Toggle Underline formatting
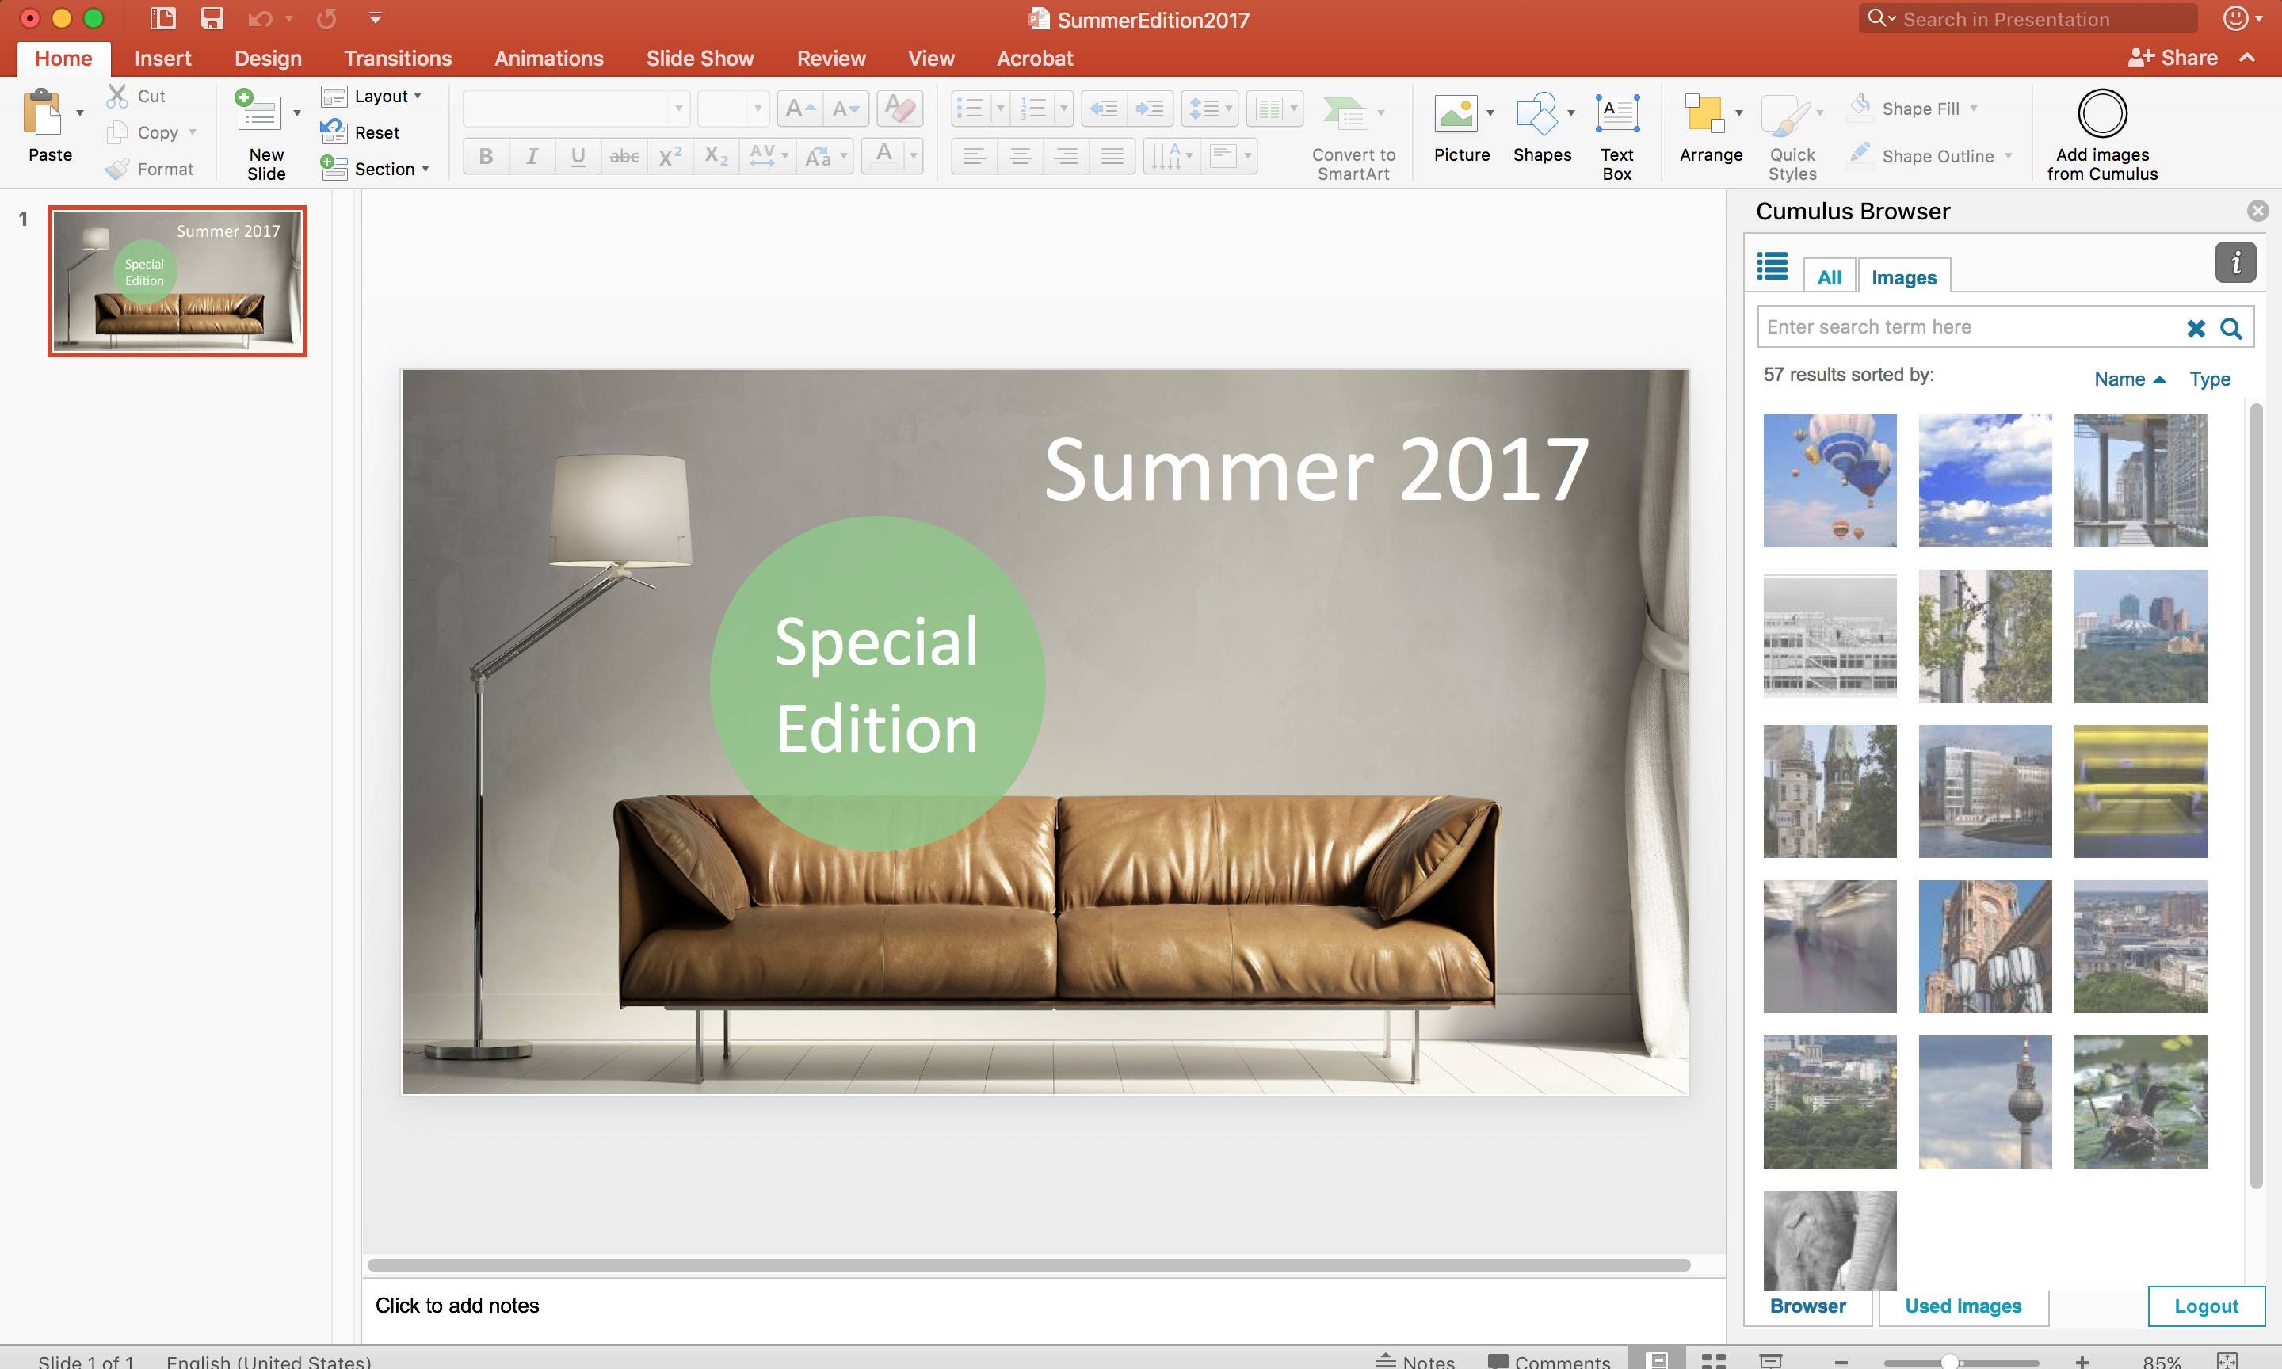 coord(578,157)
